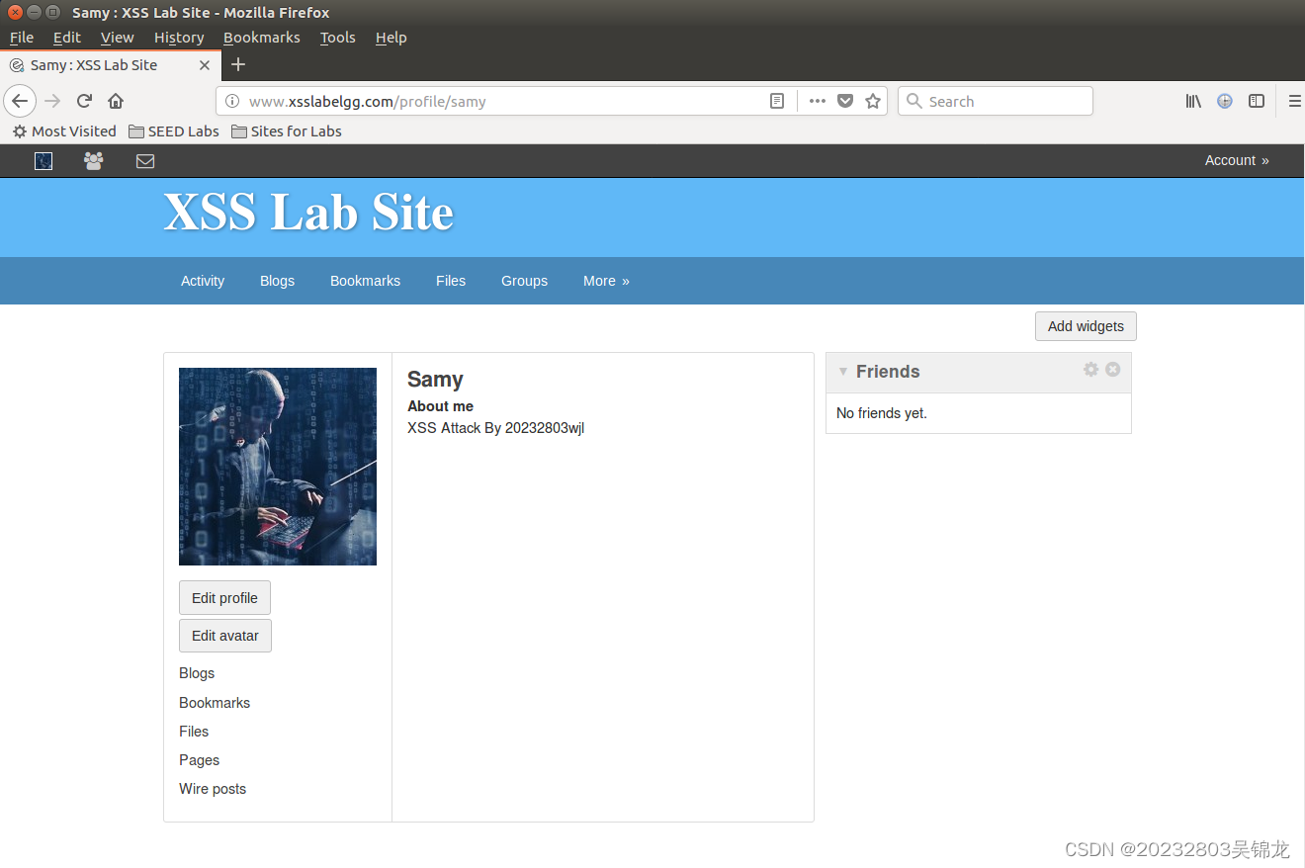Click the Add widgets button
The width and height of the screenshot is (1305, 868).
[x=1086, y=326]
